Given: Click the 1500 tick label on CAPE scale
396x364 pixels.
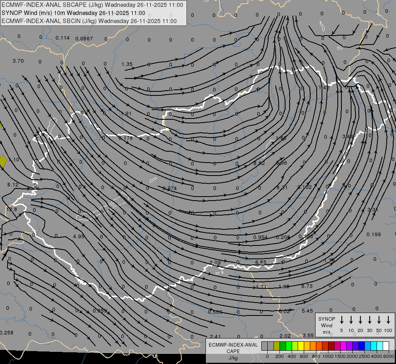Looking at the screenshot, I should tap(340, 356).
